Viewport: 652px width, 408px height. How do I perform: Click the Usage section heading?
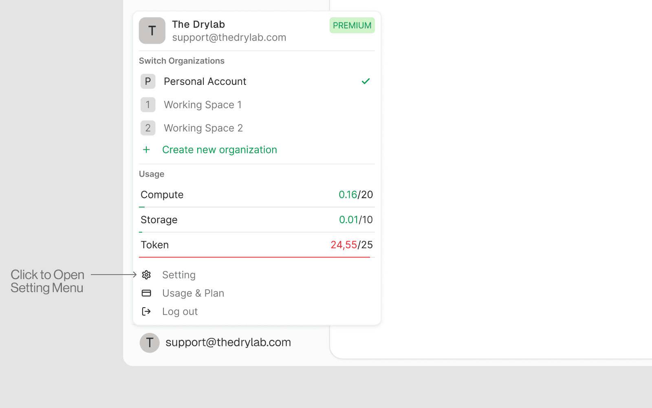click(152, 174)
